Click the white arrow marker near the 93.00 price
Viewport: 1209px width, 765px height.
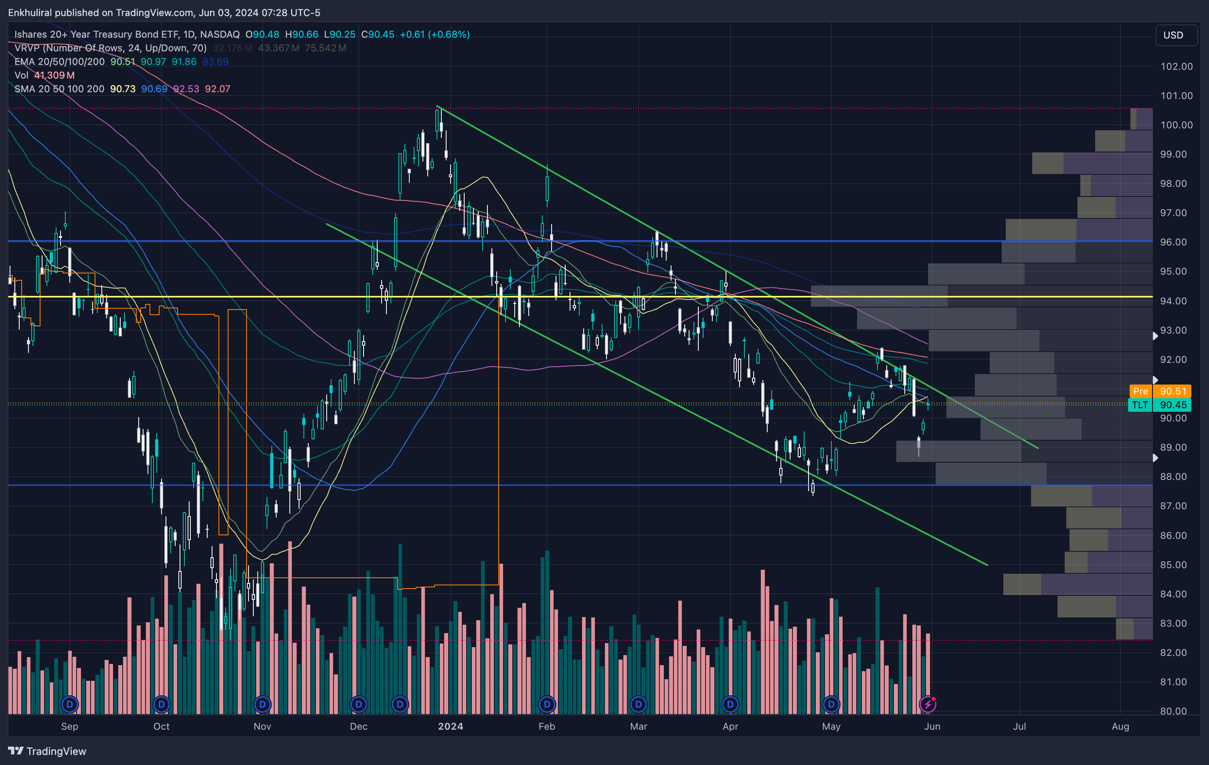click(1155, 336)
